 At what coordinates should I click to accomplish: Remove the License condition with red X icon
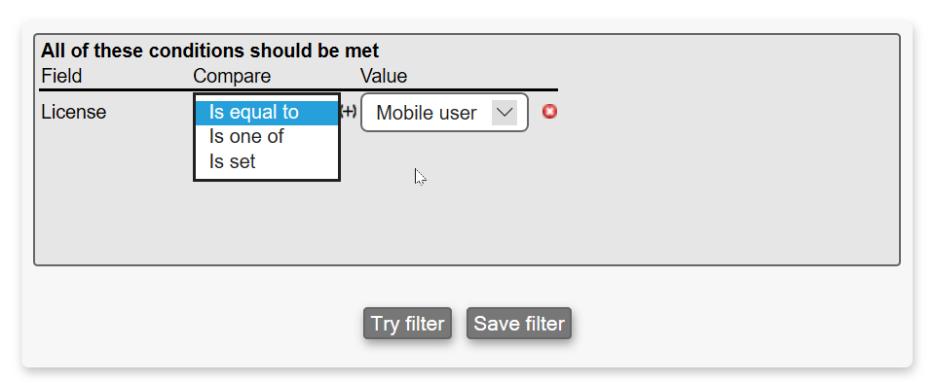coord(550,112)
